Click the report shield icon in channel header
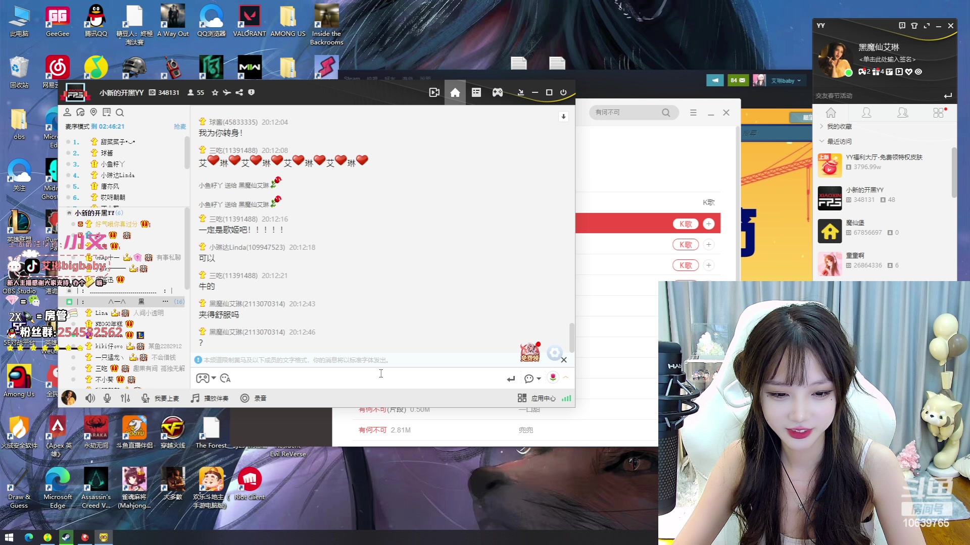The height and width of the screenshot is (545, 970). [x=251, y=92]
